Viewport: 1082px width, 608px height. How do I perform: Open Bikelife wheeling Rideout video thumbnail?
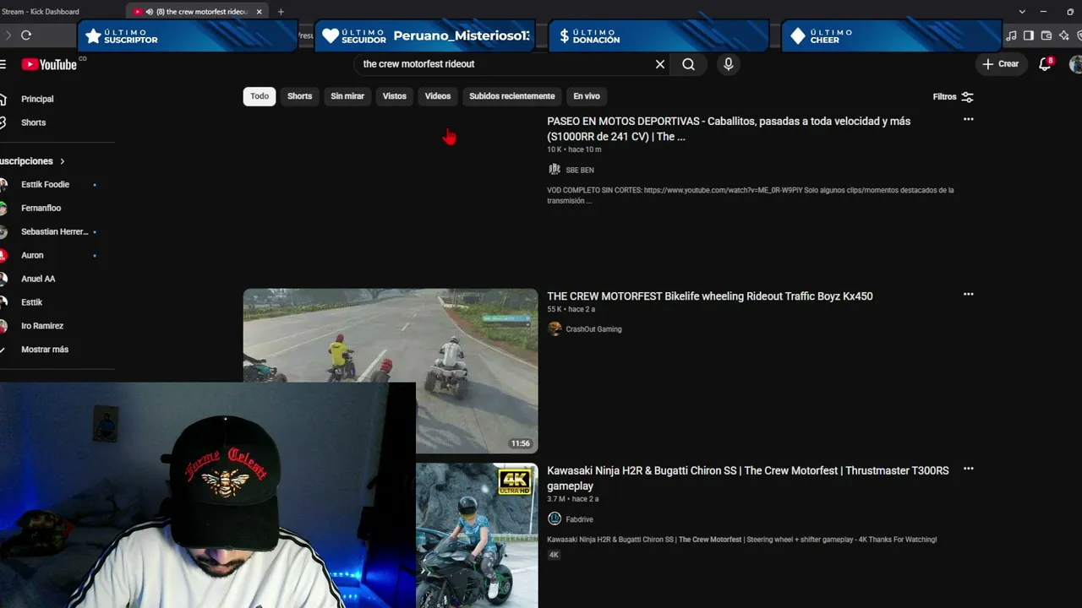(391, 372)
